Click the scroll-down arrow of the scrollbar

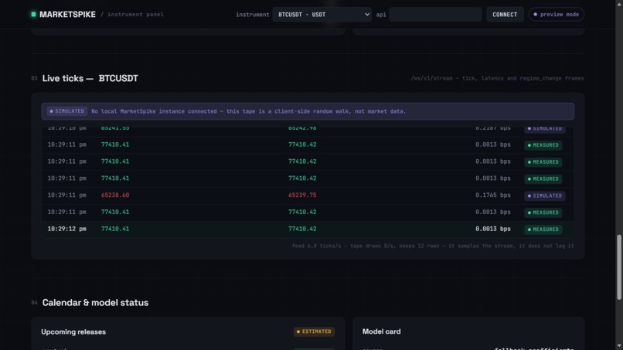click(x=619, y=346)
